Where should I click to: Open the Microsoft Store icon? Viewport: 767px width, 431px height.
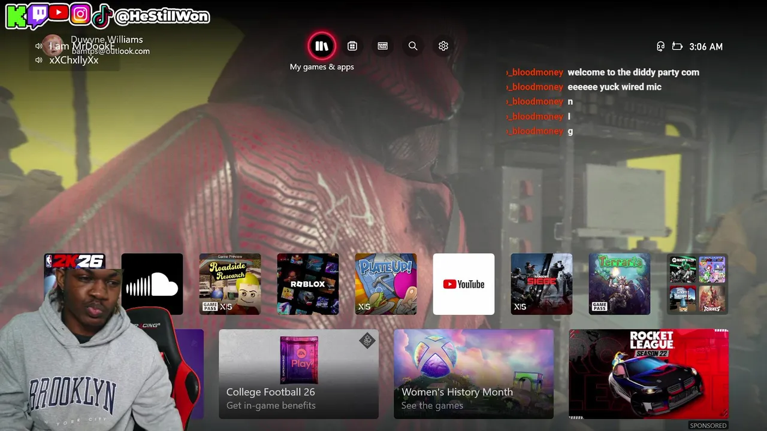(x=352, y=46)
